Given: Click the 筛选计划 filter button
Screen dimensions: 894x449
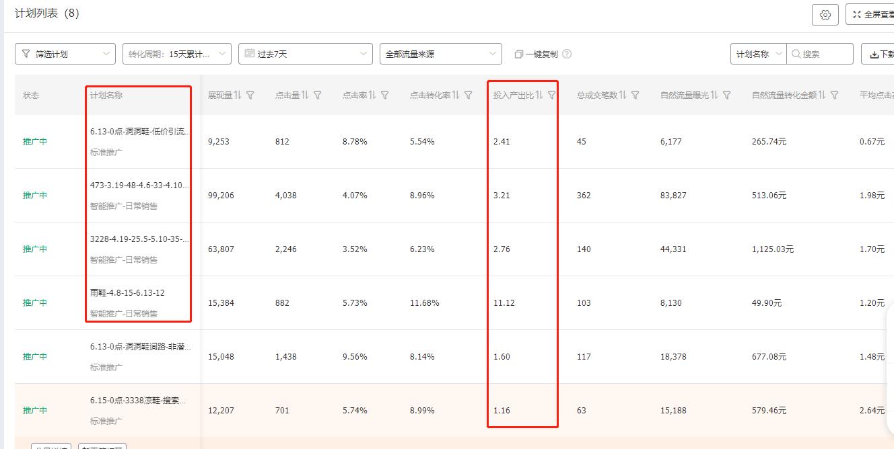Looking at the screenshot, I should (x=65, y=54).
